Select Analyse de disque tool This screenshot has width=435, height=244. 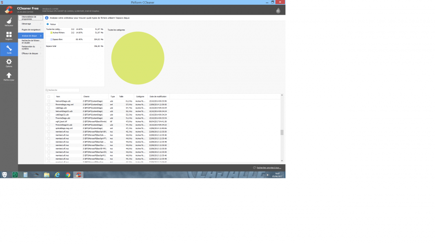30,36
